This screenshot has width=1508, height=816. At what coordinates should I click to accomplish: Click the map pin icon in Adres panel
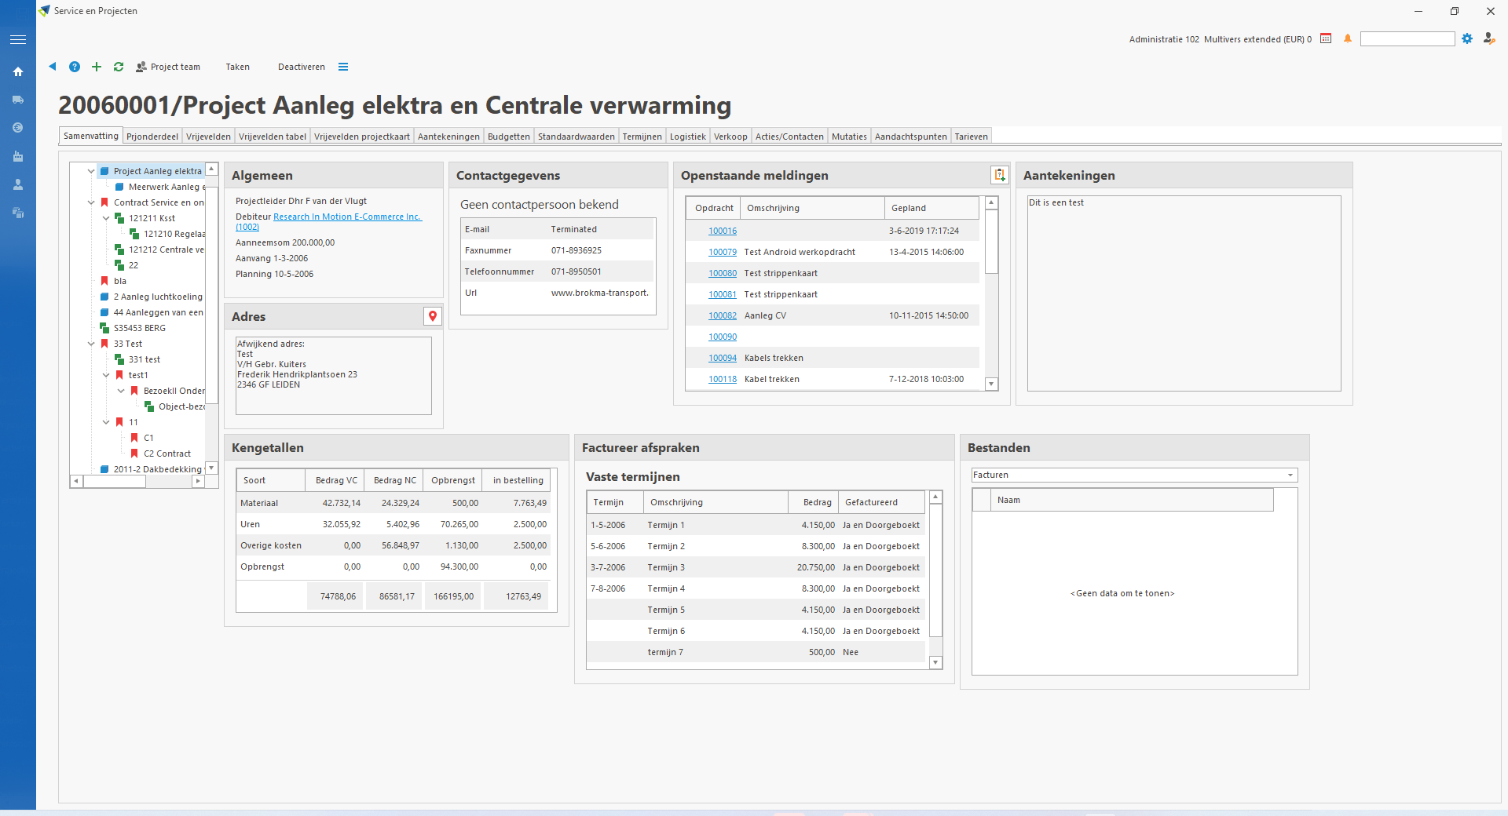pos(432,316)
